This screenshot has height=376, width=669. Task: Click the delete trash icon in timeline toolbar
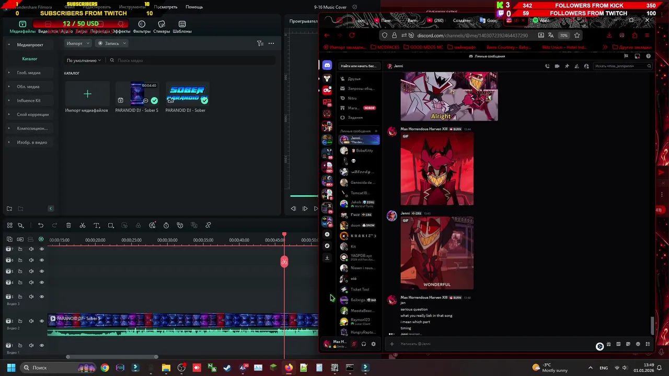(68, 225)
